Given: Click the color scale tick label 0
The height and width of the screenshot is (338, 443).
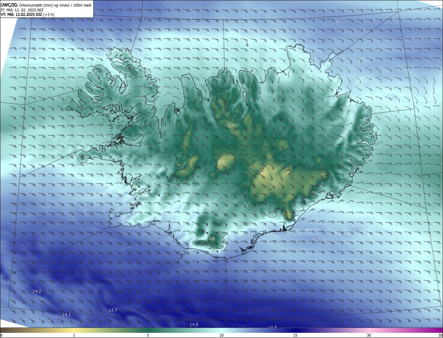Looking at the screenshot, I should pos(1,336).
